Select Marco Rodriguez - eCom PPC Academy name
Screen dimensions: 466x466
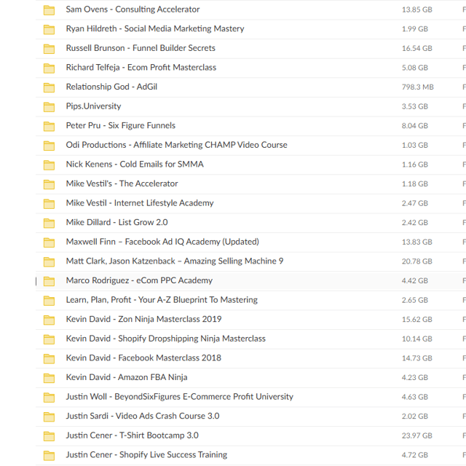(x=139, y=280)
